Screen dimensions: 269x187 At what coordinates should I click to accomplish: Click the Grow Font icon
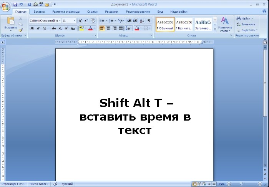(80, 21)
